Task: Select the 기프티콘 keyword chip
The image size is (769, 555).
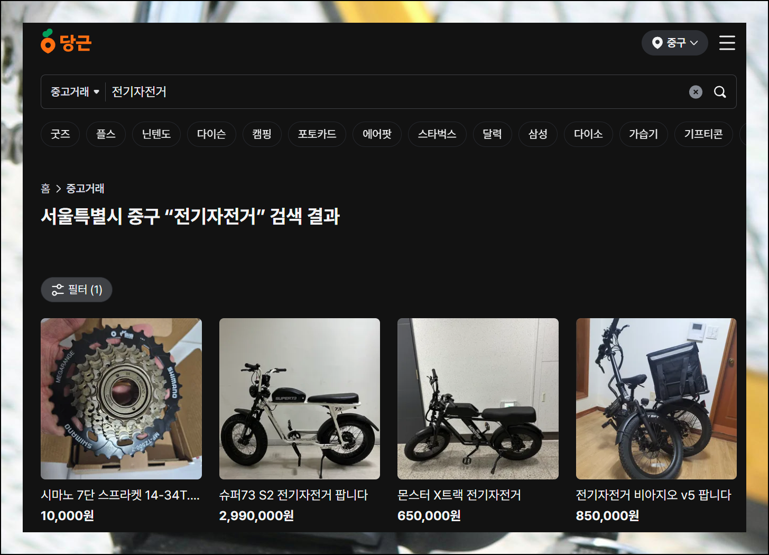Action: (x=703, y=134)
